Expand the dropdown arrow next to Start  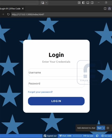point(104,128)
